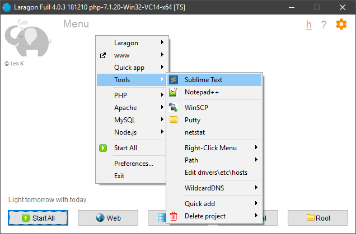
Task: Click the Sublime Text icon in Tools submenu
Action: pos(174,80)
